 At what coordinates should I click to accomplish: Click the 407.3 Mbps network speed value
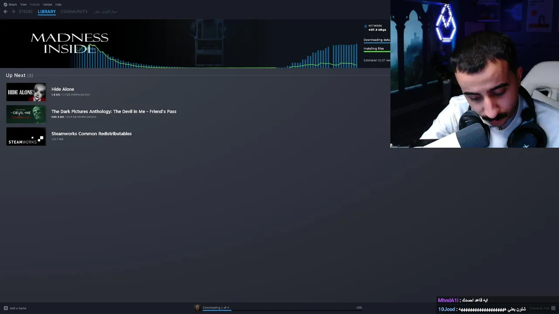377,30
